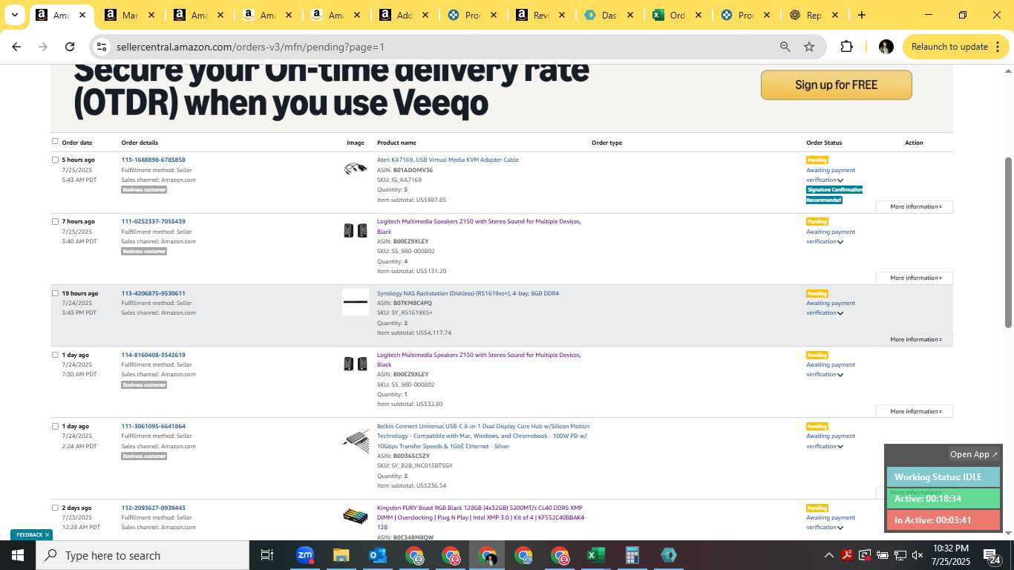1014x570 pixels.
Task: Bookmark this page with the star icon
Action: pos(809,47)
